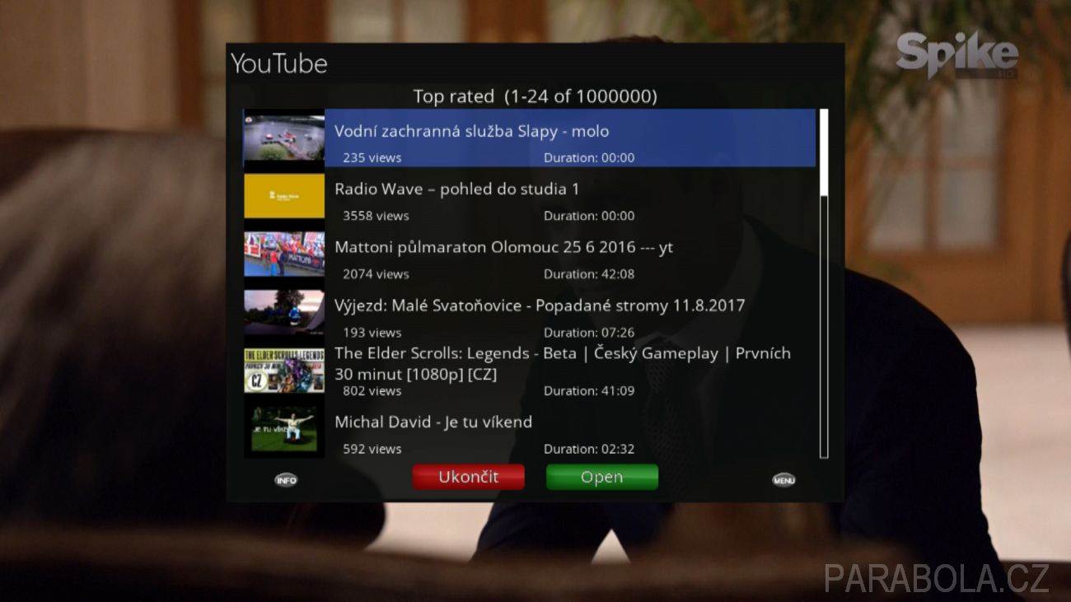Click '235 views' text
Image resolution: width=1071 pixels, height=602 pixels.
tap(372, 157)
